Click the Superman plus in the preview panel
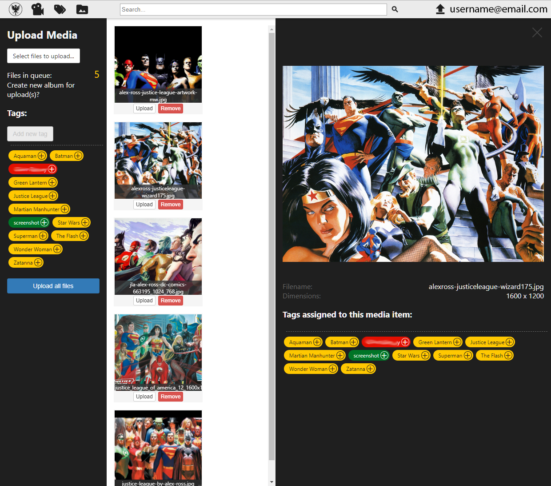This screenshot has height=486, width=551. pos(468,355)
